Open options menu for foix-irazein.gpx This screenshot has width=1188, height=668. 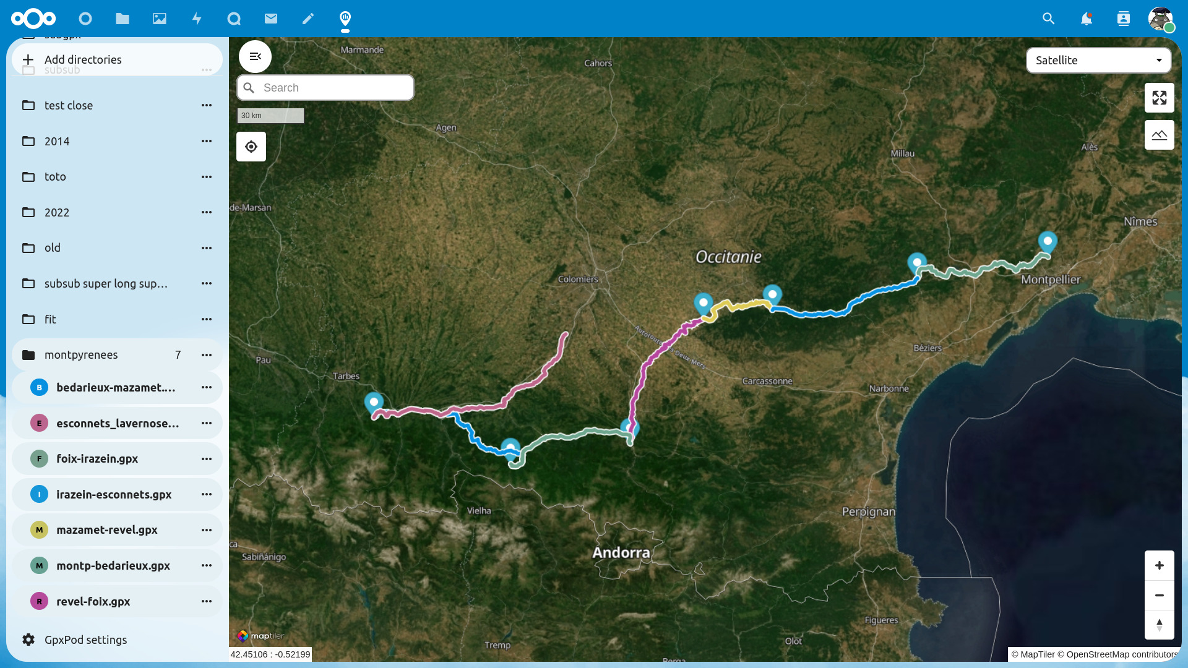click(207, 458)
